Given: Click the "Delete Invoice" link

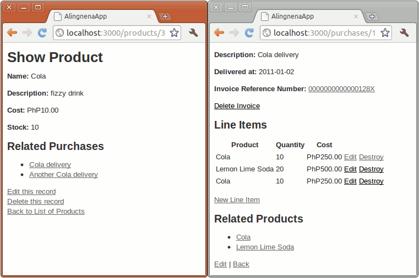Looking at the screenshot, I should click(237, 106).
